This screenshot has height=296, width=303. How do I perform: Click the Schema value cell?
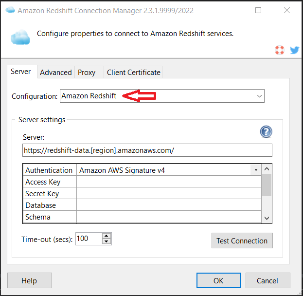[x=169, y=217]
